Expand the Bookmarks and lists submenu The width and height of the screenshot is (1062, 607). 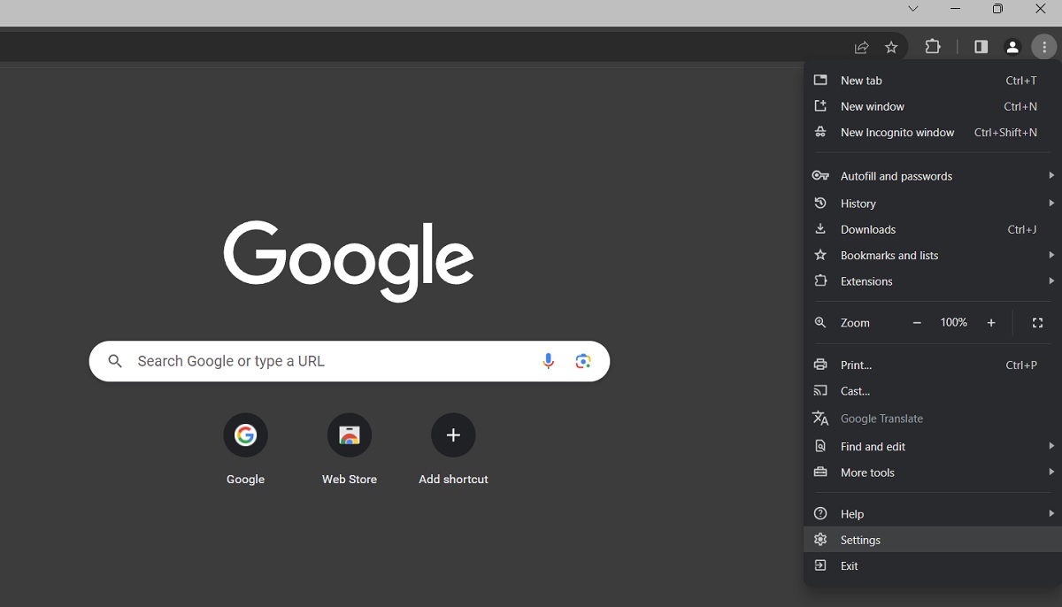[889, 255]
